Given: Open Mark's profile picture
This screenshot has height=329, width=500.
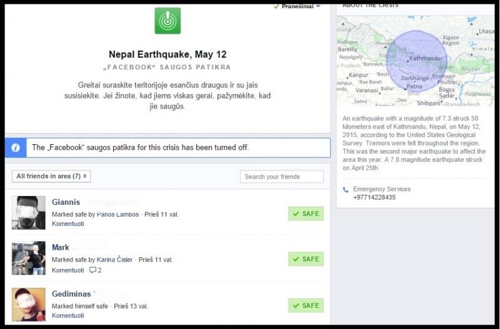Looking at the screenshot, I should (x=29, y=258).
